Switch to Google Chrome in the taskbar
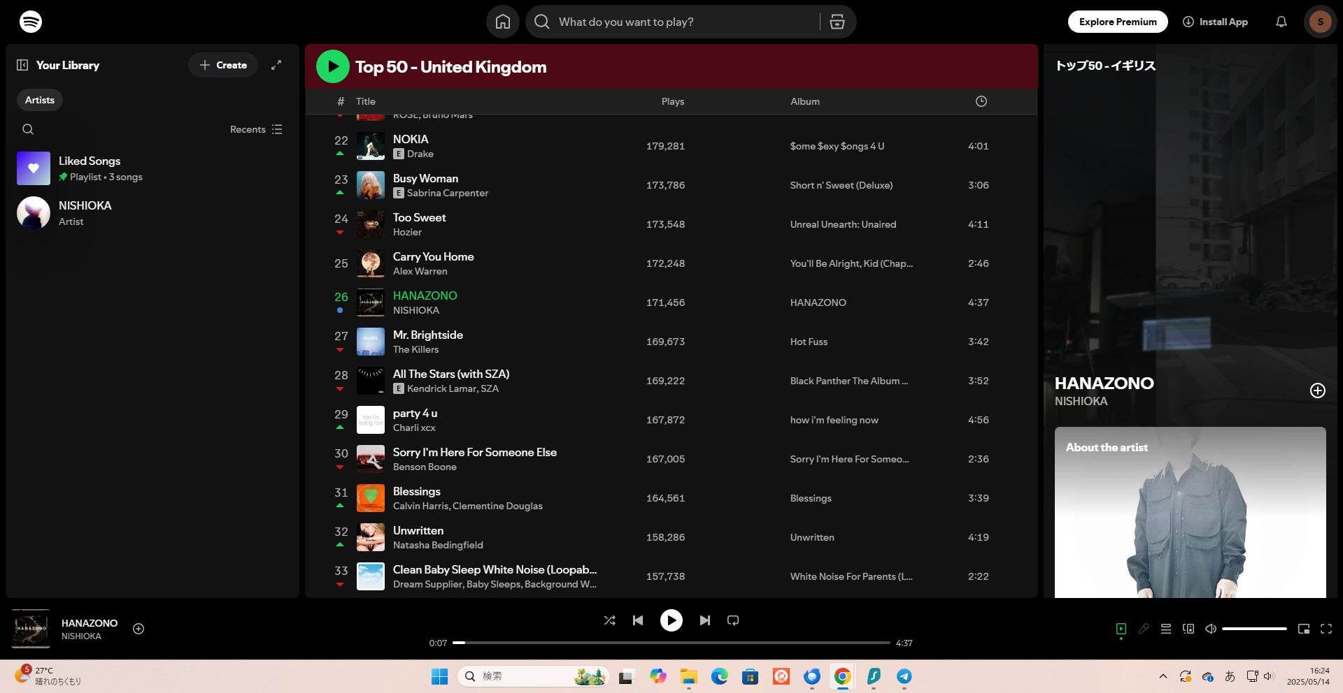This screenshot has height=693, width=1343. [843, 676]
